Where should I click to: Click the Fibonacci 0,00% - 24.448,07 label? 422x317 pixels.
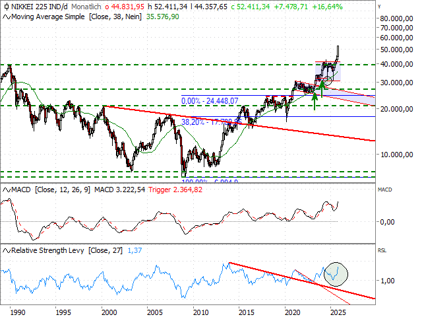[210, 101]
